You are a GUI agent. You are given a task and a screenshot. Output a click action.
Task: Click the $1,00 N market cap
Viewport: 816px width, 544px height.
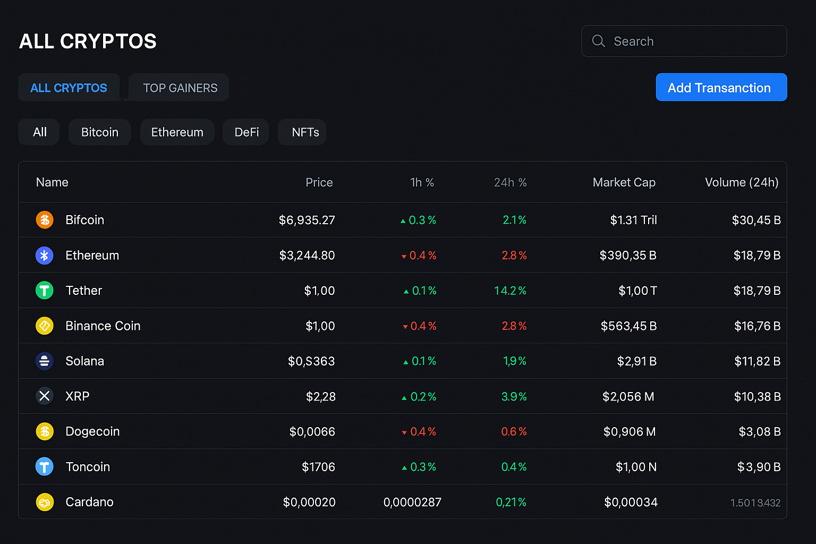[636, 467]
